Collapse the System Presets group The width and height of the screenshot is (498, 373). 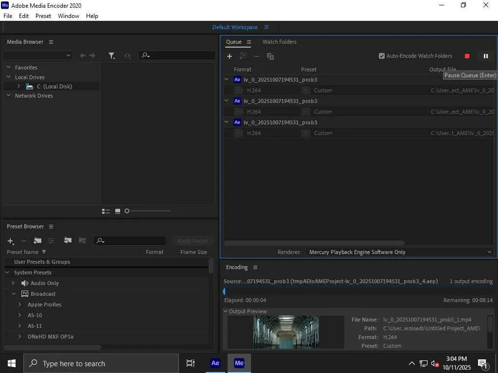[x=8, y=272]
